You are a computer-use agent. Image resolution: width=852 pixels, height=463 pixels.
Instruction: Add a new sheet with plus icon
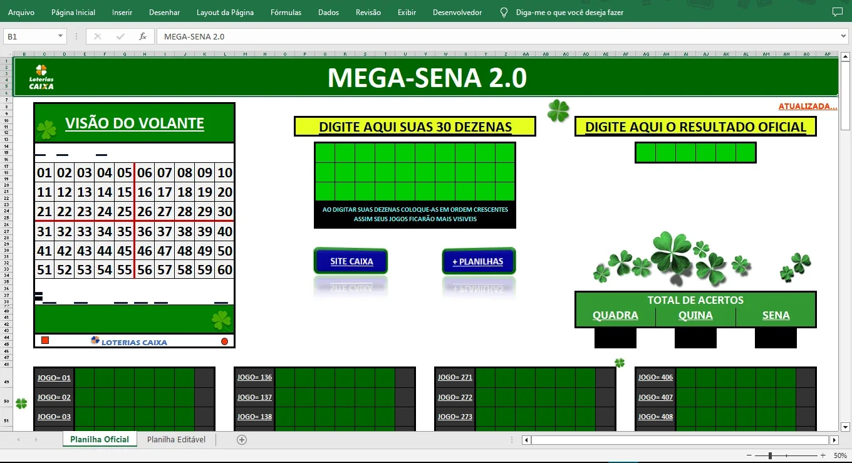[x=242, y=440]
